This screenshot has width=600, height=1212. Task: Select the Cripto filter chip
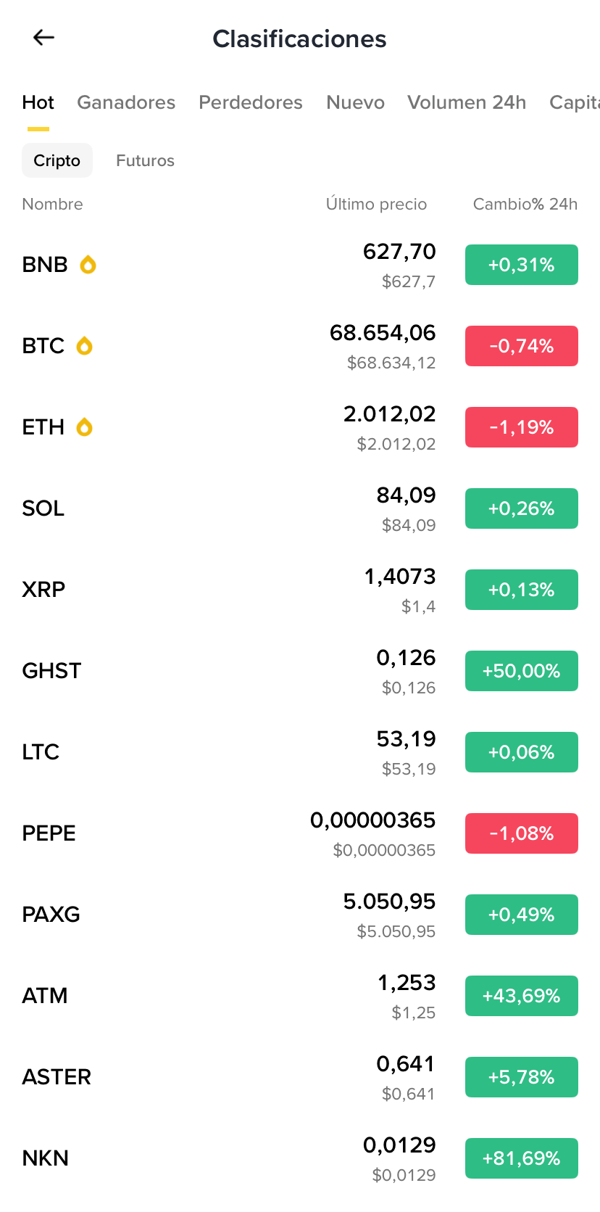click(57, 160)
